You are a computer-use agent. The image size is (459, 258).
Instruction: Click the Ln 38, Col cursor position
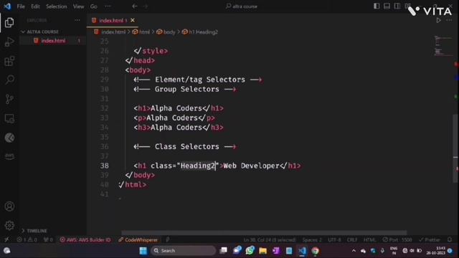270,239
